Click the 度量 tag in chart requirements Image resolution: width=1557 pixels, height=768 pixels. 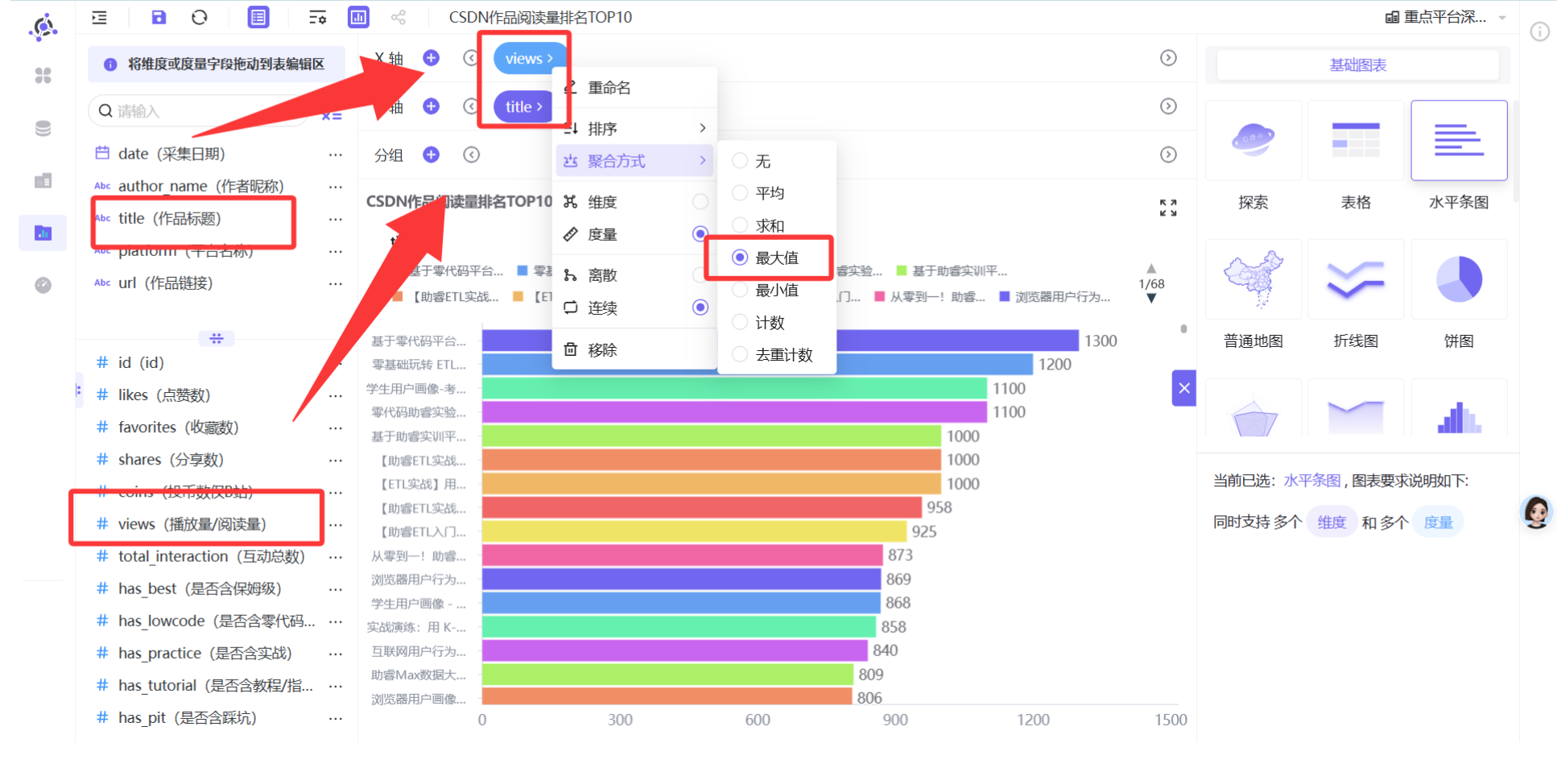pos(1438,522)
